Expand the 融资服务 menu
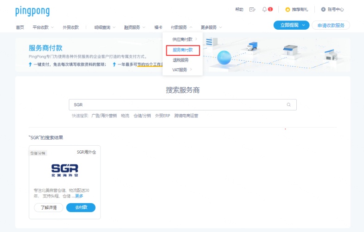 [134, 27]
